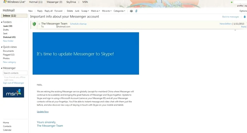Click the blue down arrow next message icon
The width and height of the screenshot is (247, 133).
point(245,17)
